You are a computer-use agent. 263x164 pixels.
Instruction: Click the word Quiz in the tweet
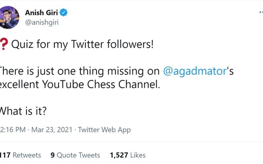click(x=21, y=45)
